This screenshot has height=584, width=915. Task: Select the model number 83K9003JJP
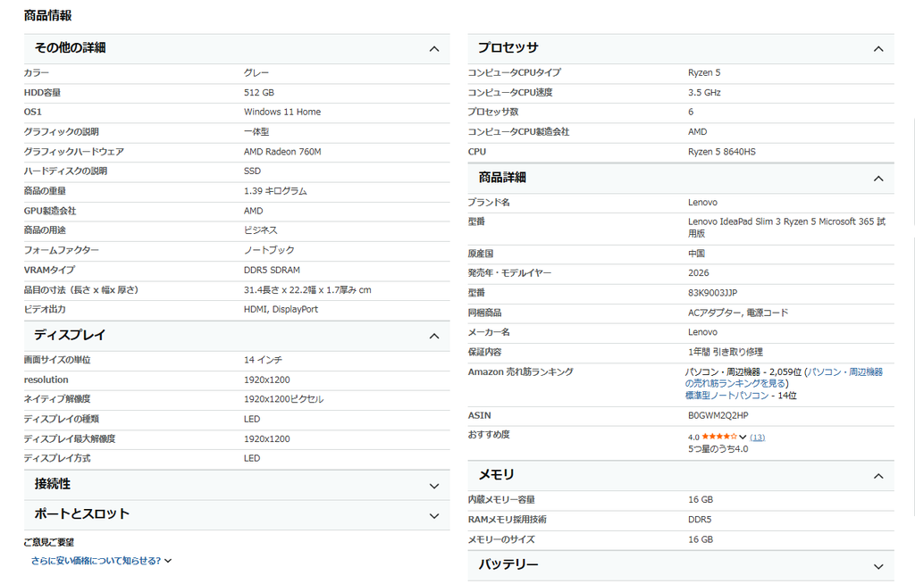(x=712, y=293)
